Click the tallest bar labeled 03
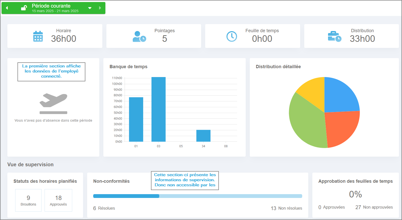 coord(159,109)
